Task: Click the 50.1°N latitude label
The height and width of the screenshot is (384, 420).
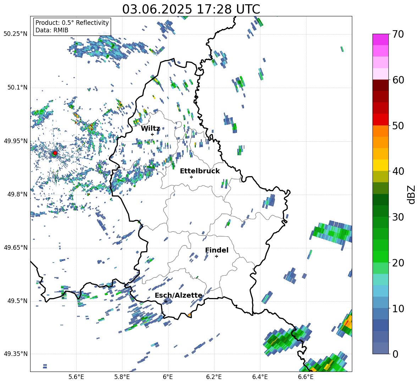Action: 17,87
